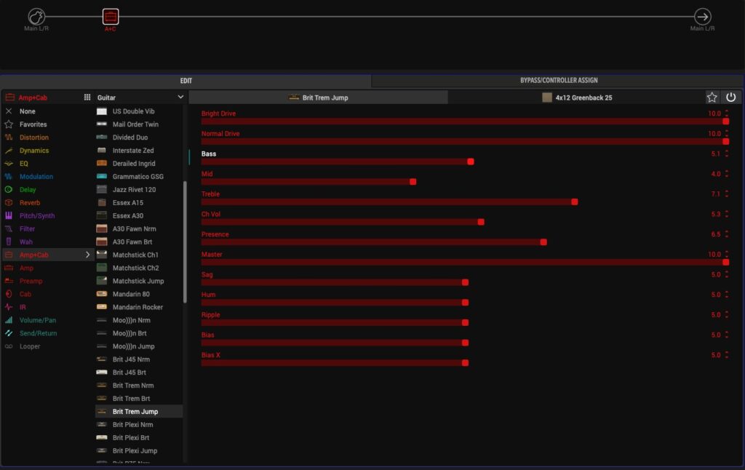
Task: Select the Distortion effect category
Action: pyautogui.click(x=34, y=138)
